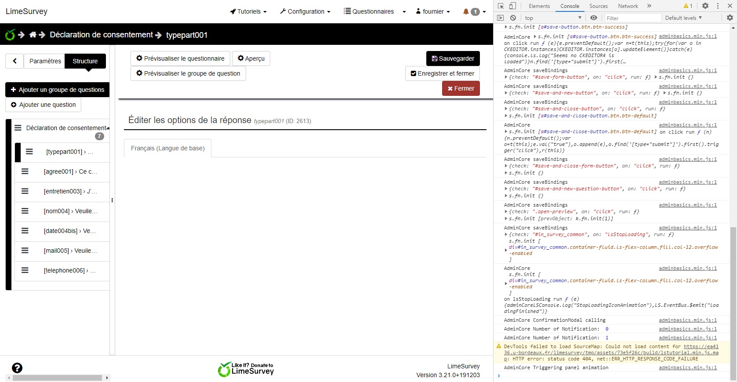Click the handle icon beside date004bis
This screenshot has height=382, width=737.
tap(25, 231)
